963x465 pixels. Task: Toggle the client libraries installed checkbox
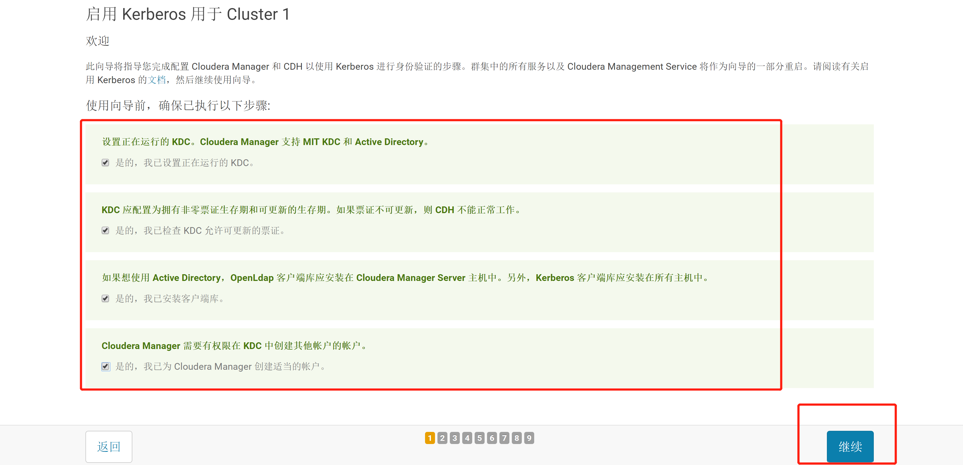(105, 298)
